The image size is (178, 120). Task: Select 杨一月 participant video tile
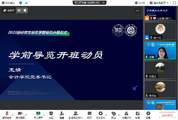point(160,31)
